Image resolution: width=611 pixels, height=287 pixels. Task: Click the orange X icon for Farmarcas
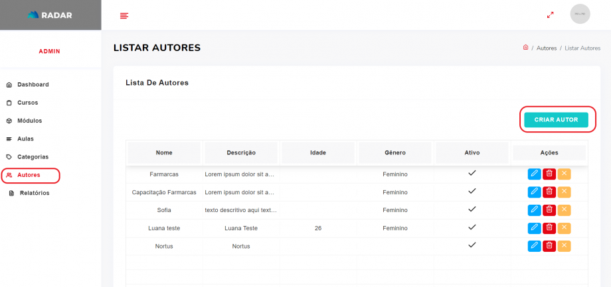coord(564,174)
